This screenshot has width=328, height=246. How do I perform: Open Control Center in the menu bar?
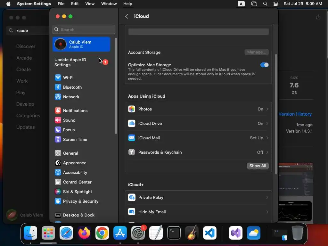click(276, 4)
